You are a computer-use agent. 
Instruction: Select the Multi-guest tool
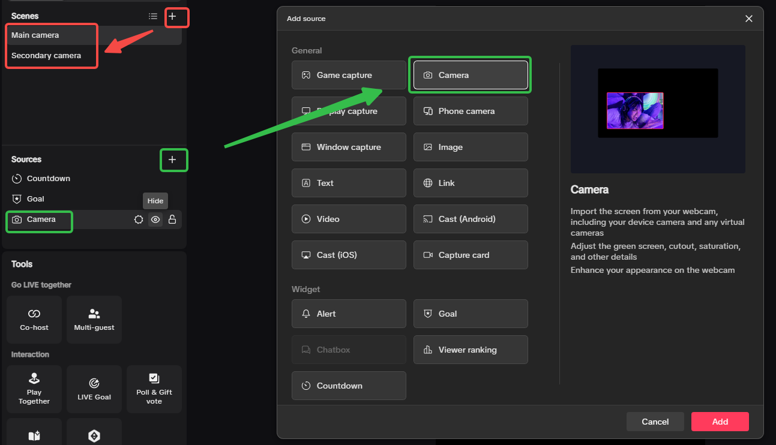(x=94, y=319)
